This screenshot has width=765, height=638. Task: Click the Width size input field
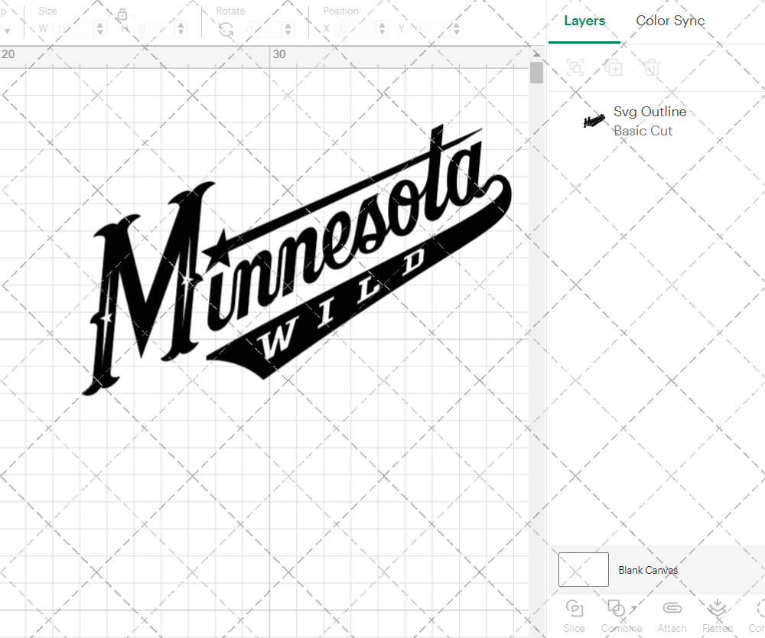coord(73,29)
